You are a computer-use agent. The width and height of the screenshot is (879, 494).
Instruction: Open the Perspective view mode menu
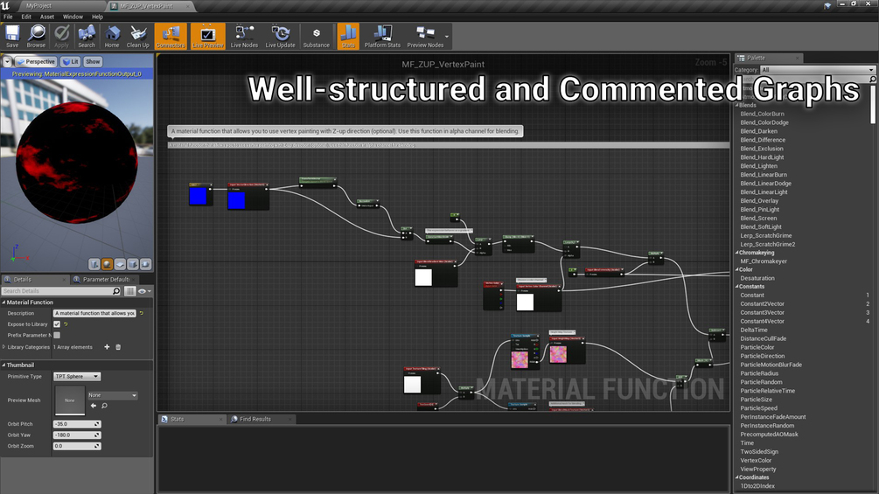coord(36,61)
